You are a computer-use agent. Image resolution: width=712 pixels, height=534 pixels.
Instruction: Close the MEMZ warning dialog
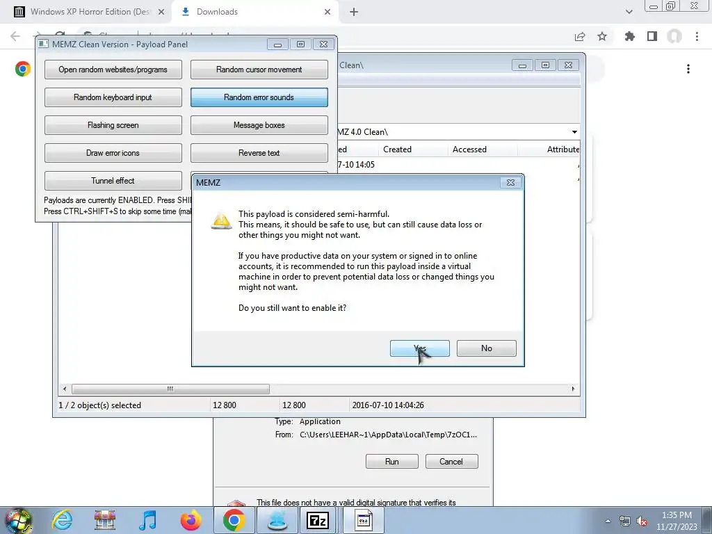click(x=510, y=183)
